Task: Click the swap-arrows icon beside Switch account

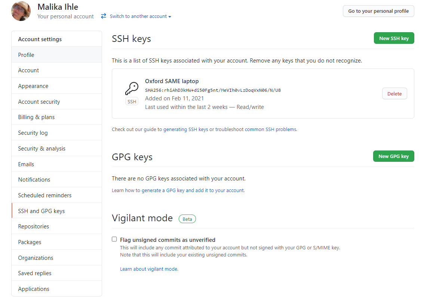Action: point(104,16)
